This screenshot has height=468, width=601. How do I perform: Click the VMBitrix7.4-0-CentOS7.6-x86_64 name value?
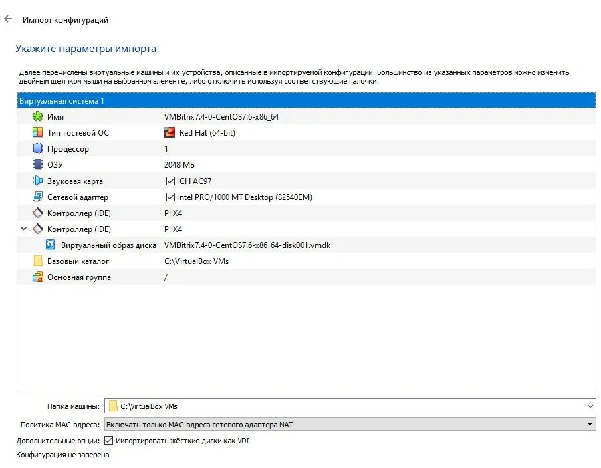[x=221, y=117]
